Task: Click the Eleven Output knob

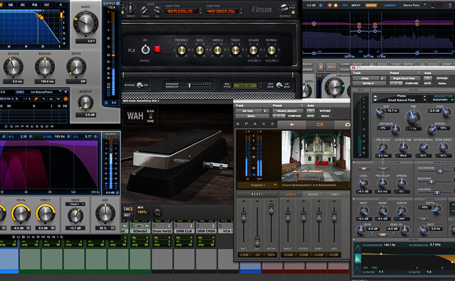Action: [284, 9]
